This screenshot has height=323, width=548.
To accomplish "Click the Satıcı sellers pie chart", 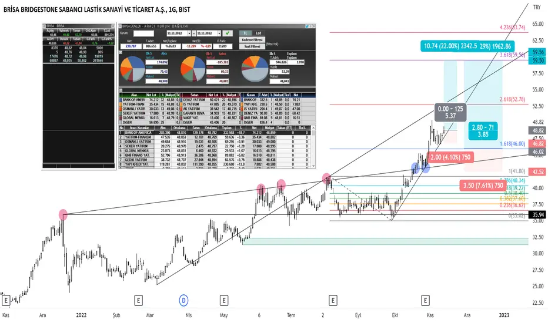I will pos(193,69).
